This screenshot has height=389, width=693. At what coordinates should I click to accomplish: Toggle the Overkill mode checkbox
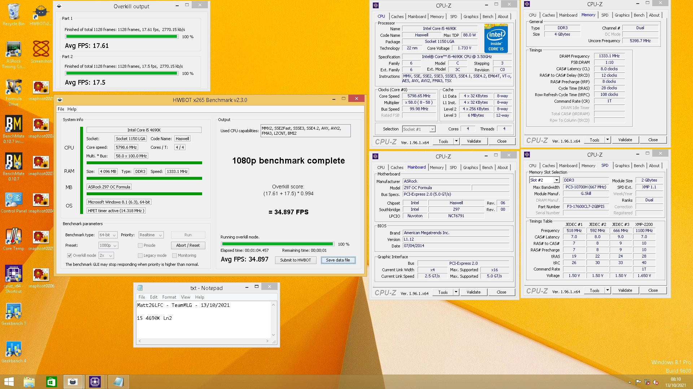point(69,256)
